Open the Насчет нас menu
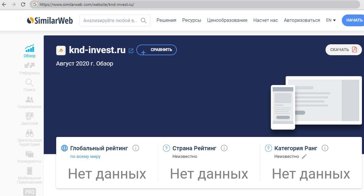 click(266, 20)
